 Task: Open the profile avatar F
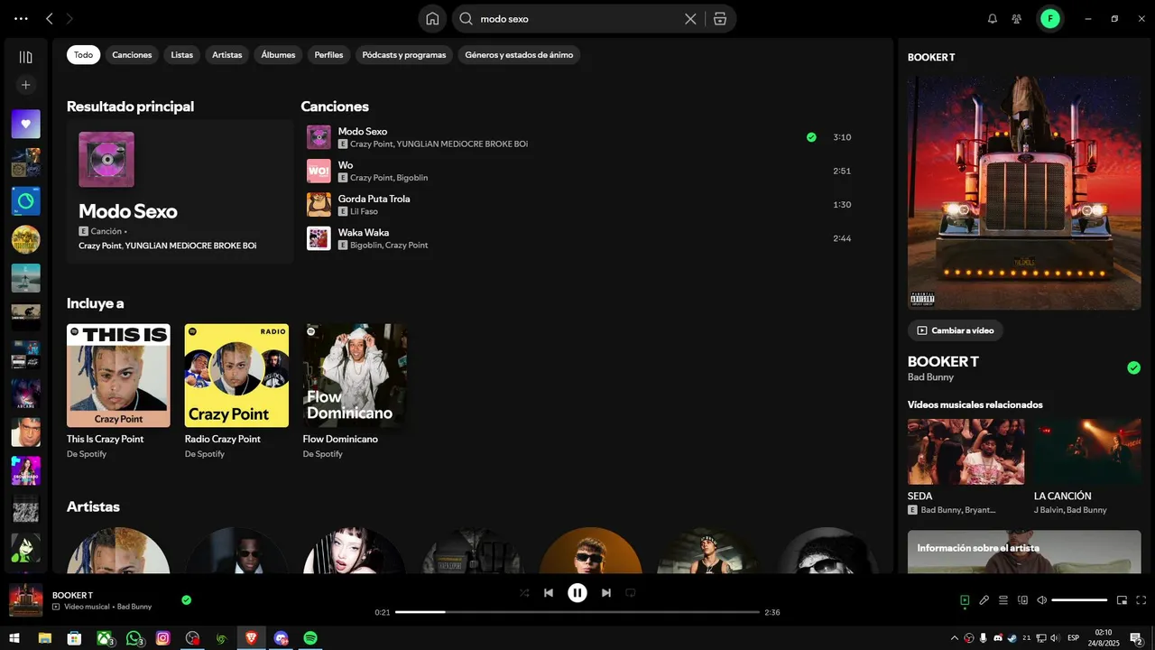(1049, 19)
